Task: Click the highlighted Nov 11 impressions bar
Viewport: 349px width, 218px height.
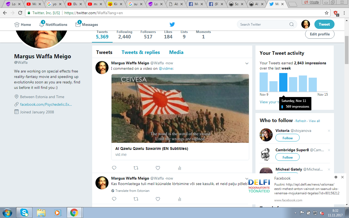Action: (283, 82)
